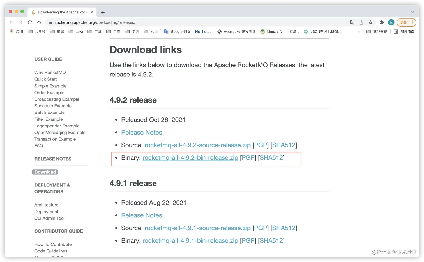
Task: Click the browser forward arrow
Action: coord(20,22)
